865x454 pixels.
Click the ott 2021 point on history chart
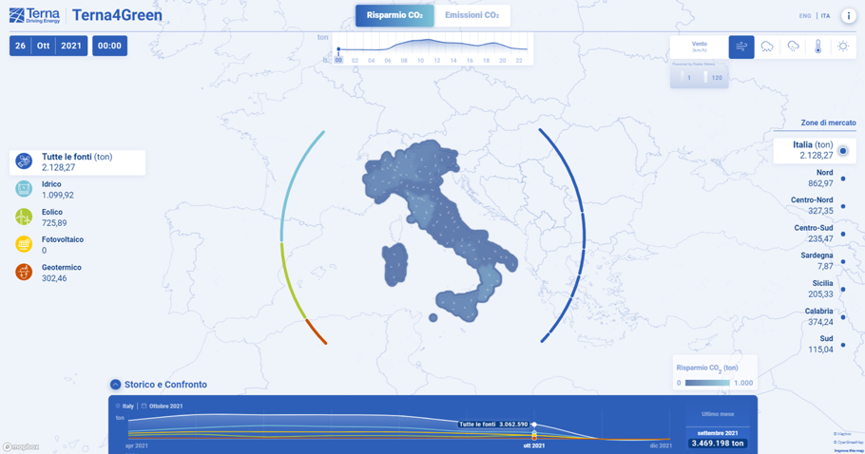pos(534,425)
